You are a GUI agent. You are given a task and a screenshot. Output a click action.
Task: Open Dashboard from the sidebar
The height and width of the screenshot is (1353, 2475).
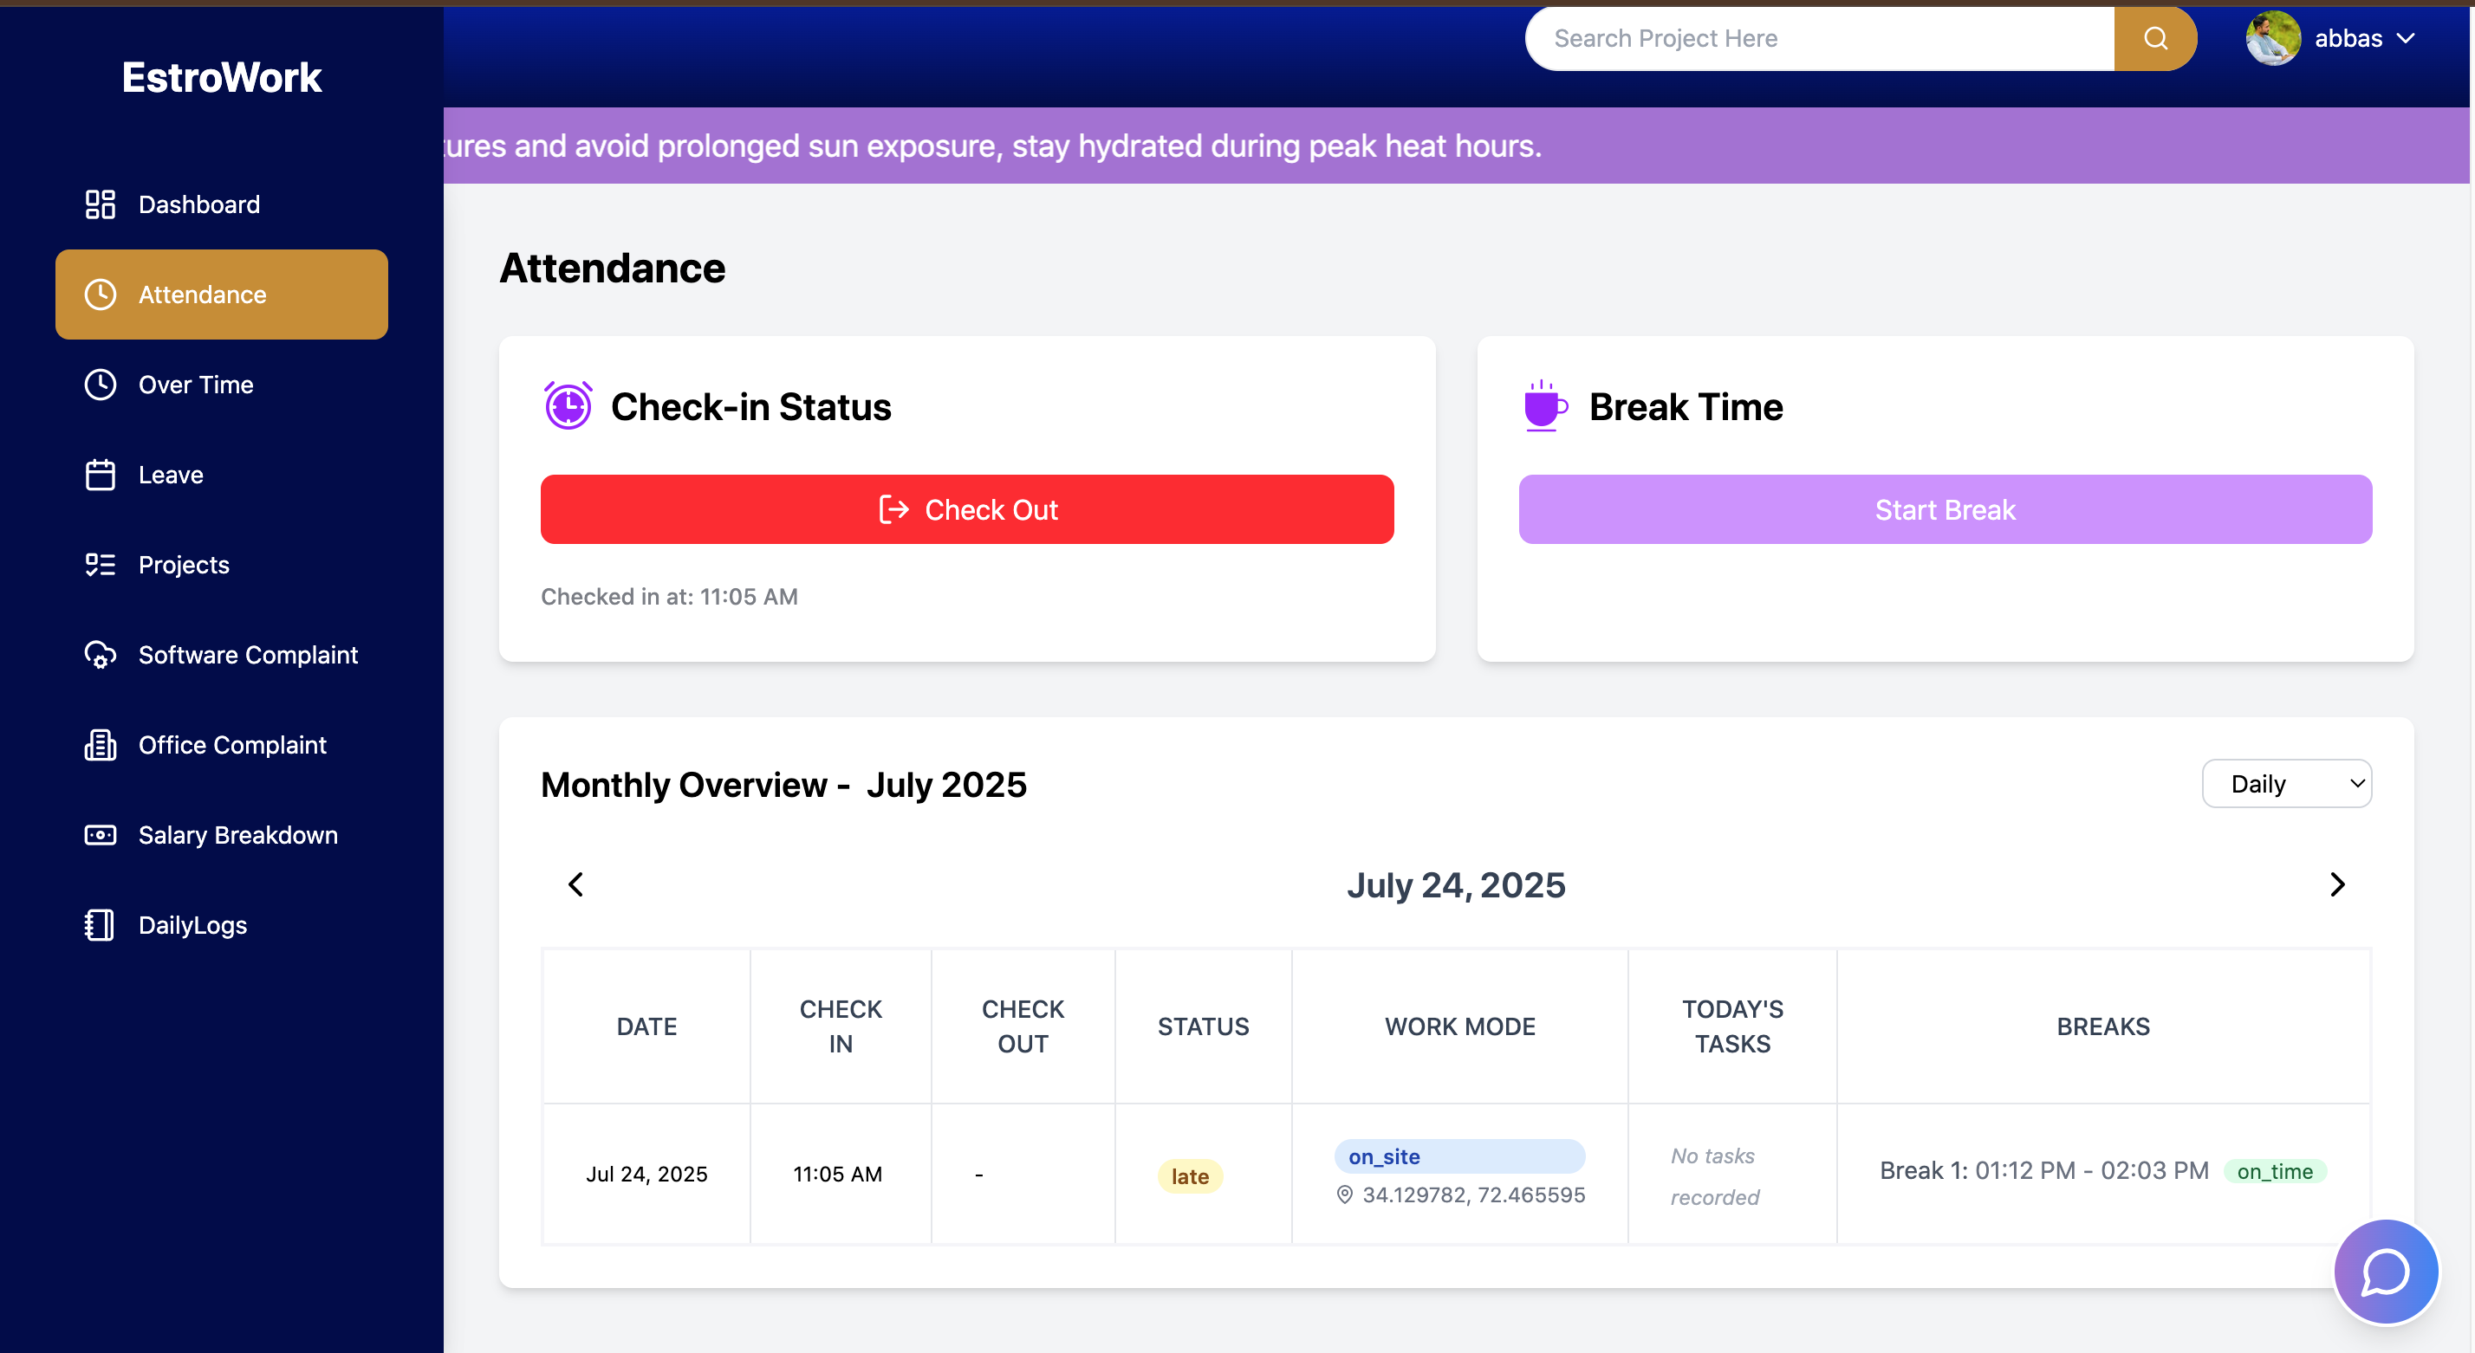point(222,204)
